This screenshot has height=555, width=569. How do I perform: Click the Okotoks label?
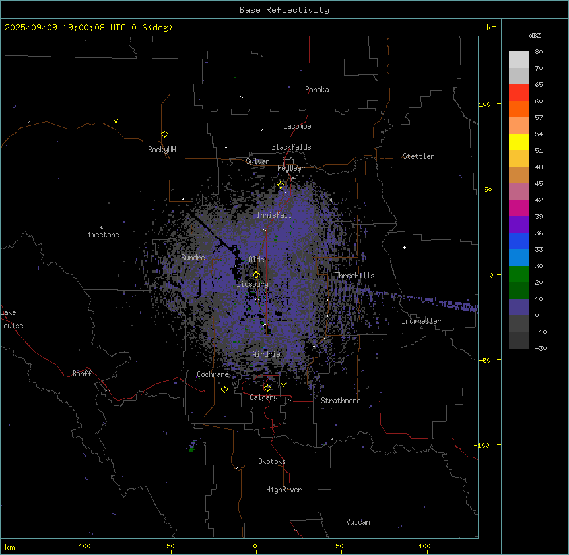(x=272, y=461)
